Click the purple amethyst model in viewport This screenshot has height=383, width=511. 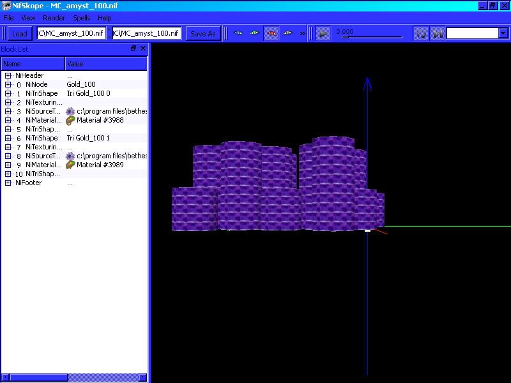pyautogui.click(x=278, y=184)
